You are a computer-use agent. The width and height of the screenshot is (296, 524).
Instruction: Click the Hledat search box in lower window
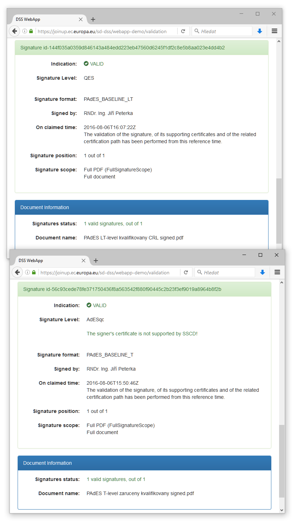tap(225, 272)
